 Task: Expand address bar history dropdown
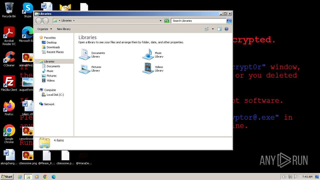(x=160, y=21)
